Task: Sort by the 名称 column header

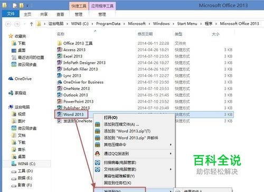Action: coord(61,34)
